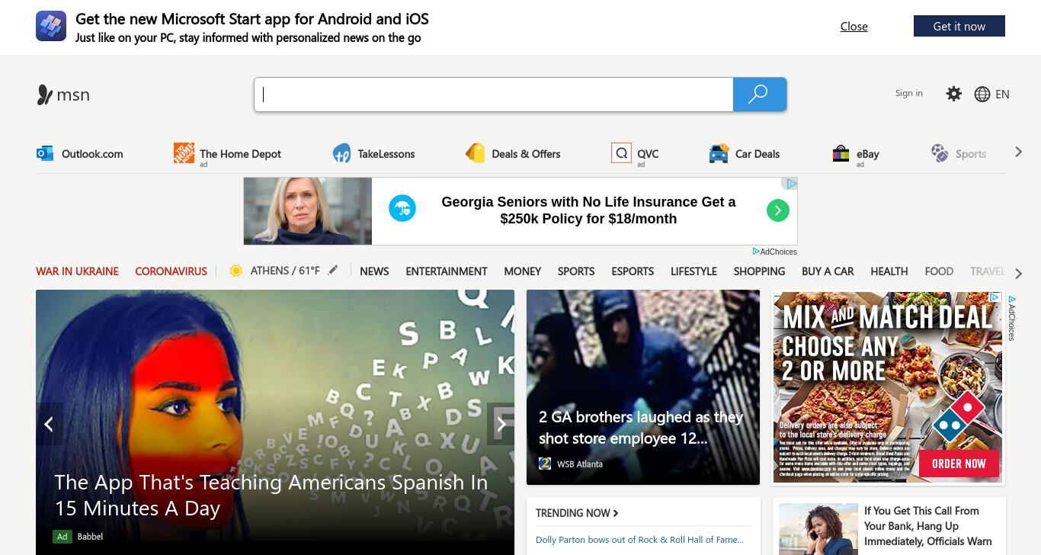1041x555 pixels.
Task: Expand more news categories with right chevron
Action: (1018, 273)
